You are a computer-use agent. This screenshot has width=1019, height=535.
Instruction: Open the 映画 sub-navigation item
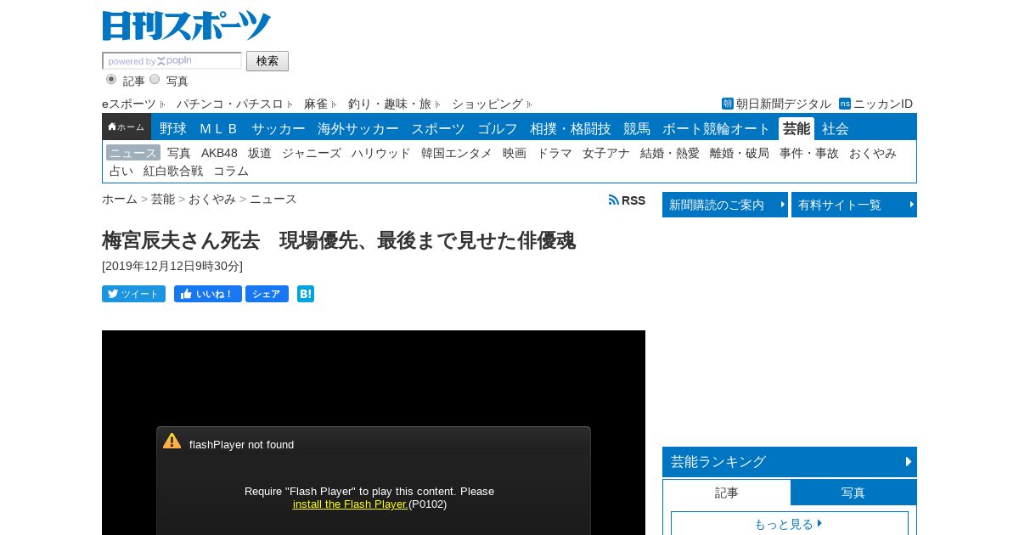tap(515, 153)
